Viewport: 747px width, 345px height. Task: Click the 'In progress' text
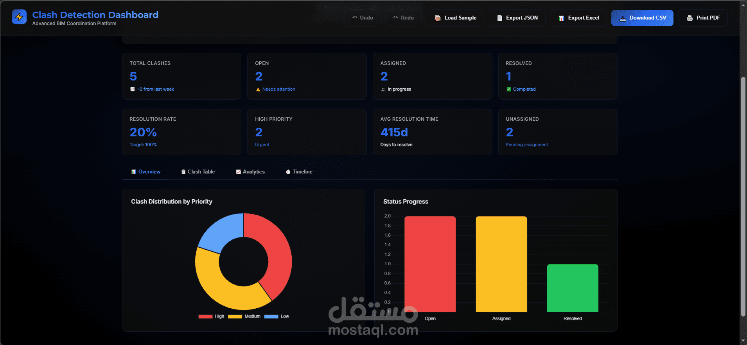click(399, 89)
